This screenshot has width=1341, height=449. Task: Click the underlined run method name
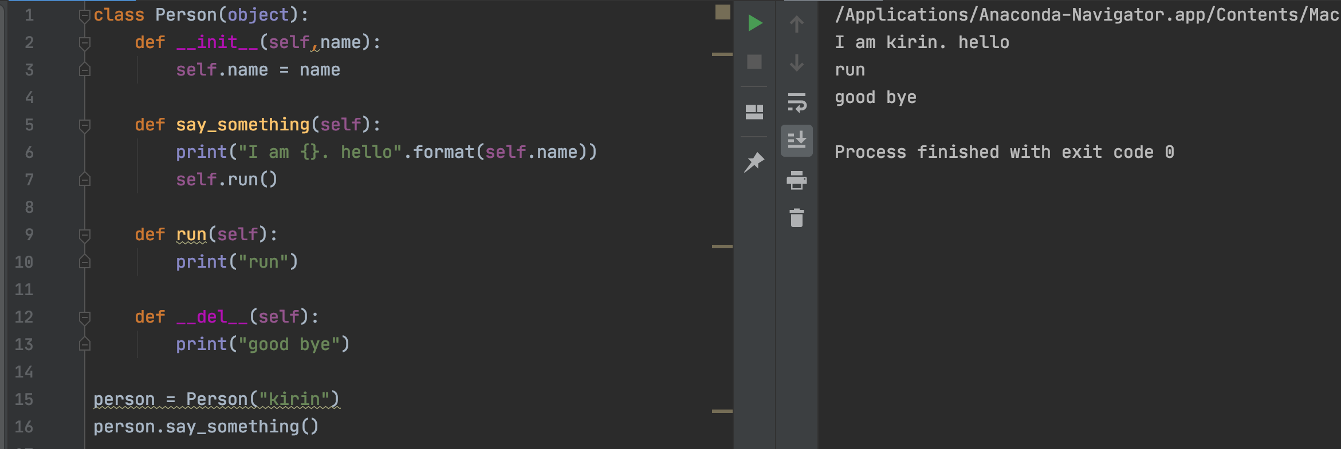(x=191, y=235)
